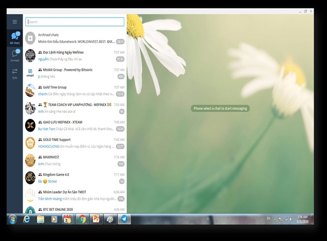Open Kingdom Game 4.0 avatar
Screen dimensions: 327x241
point(30,178)
